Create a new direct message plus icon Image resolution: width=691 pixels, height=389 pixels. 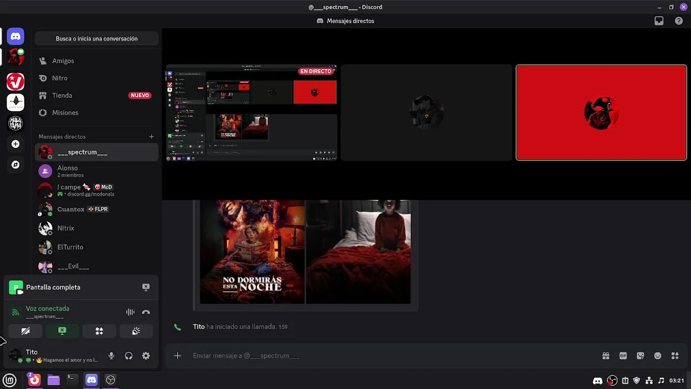pos(152,137)
